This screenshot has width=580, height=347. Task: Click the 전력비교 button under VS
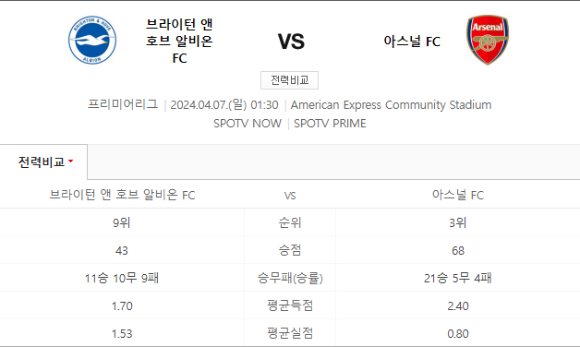pos(289,80)
